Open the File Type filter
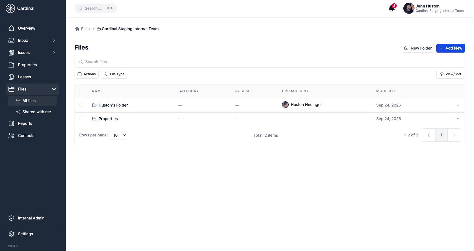The width and height of the screenshot is (474, 251). [114, 74]
